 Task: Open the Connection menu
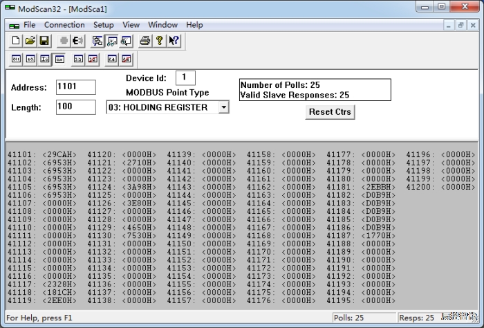coord(64,25)
